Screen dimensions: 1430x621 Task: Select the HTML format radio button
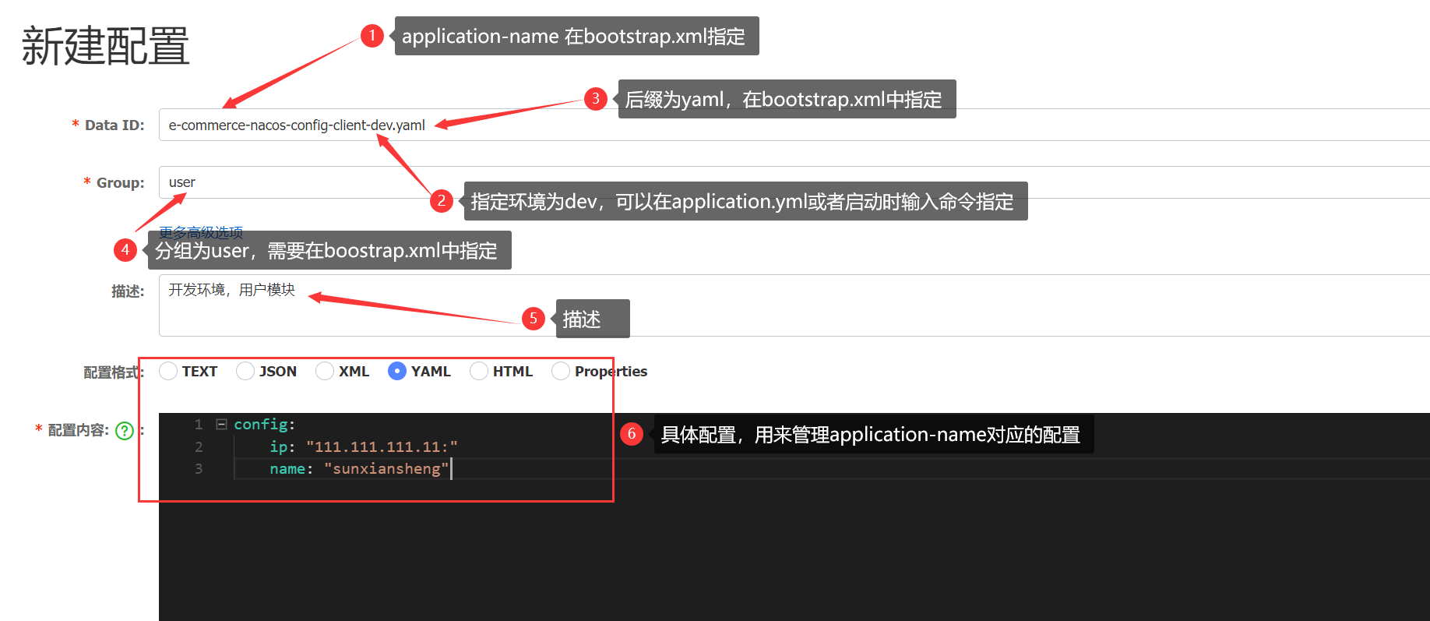pyautogui.click(x=479, y=371)
